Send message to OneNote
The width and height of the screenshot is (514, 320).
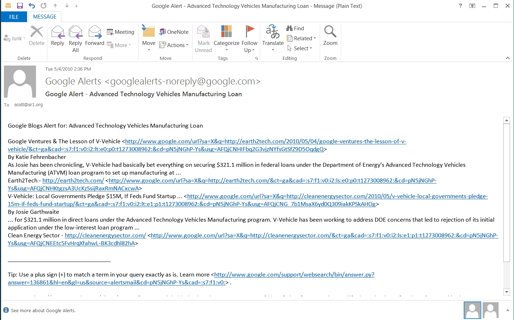click(174, 32)
